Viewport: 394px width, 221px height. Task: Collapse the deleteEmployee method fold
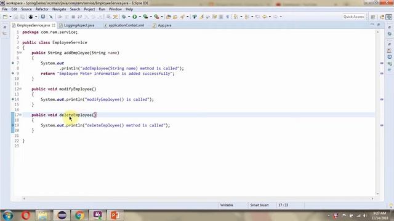pyautogui.click(x=20, y=115)
